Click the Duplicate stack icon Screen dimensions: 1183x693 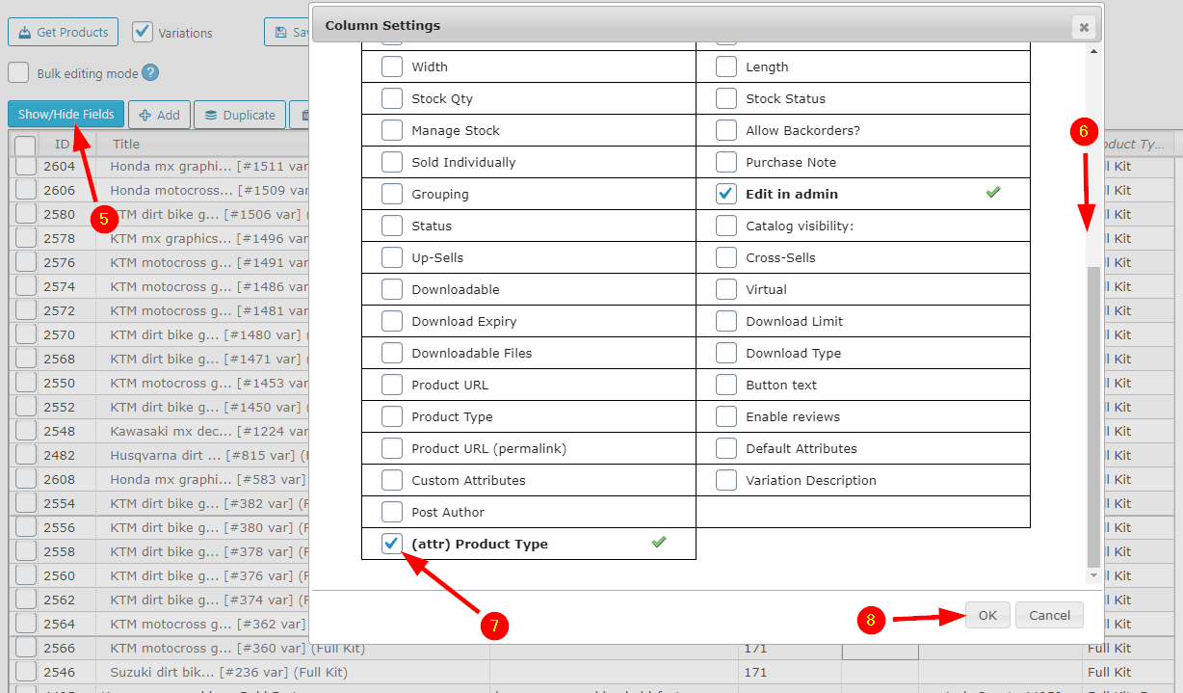210,115
